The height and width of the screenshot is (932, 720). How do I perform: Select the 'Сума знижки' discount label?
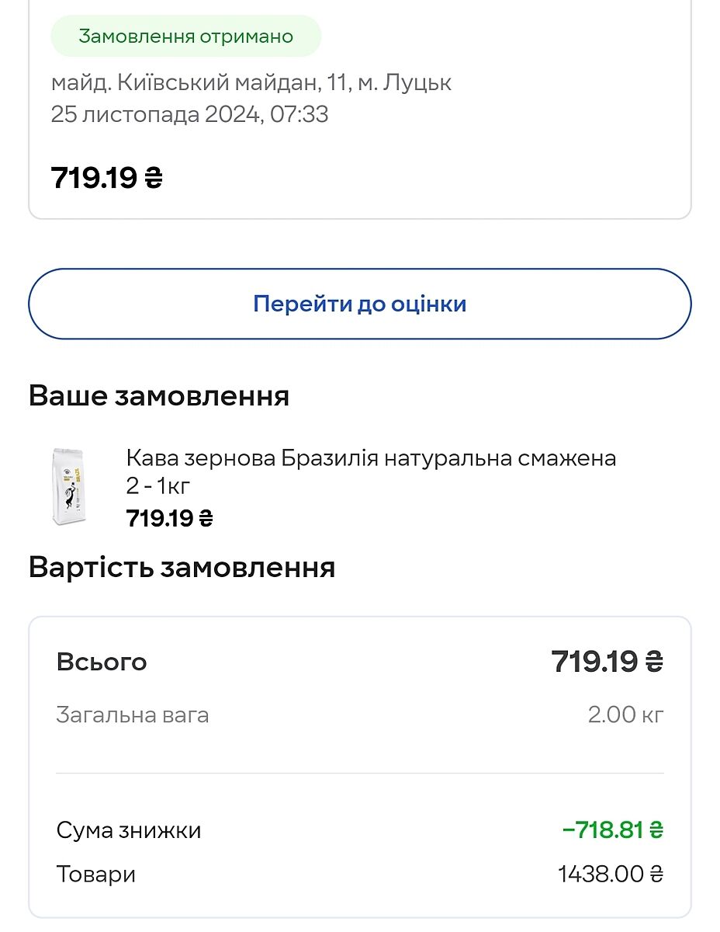point(129,830)
